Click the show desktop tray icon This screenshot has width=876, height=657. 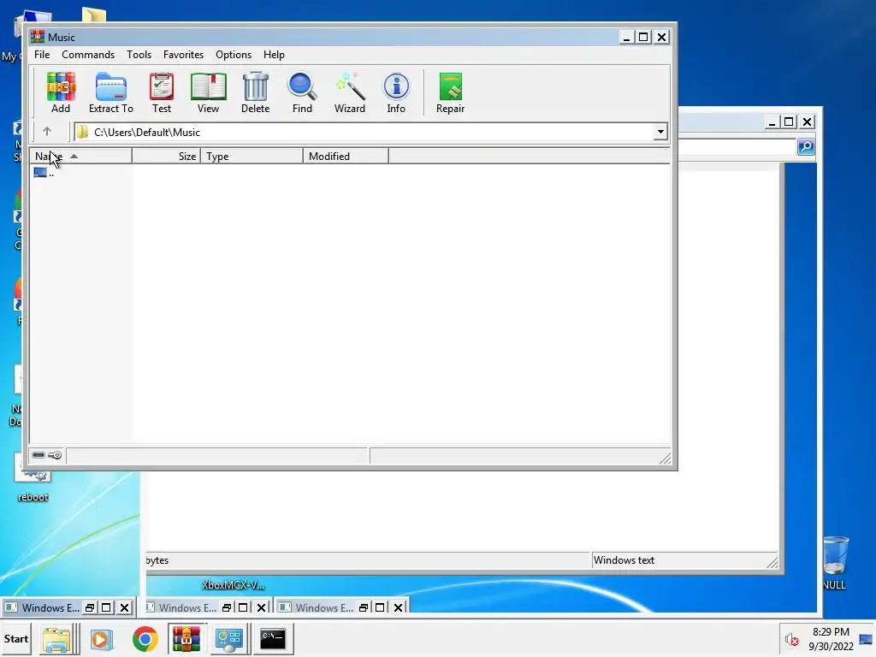pos(867,639)
